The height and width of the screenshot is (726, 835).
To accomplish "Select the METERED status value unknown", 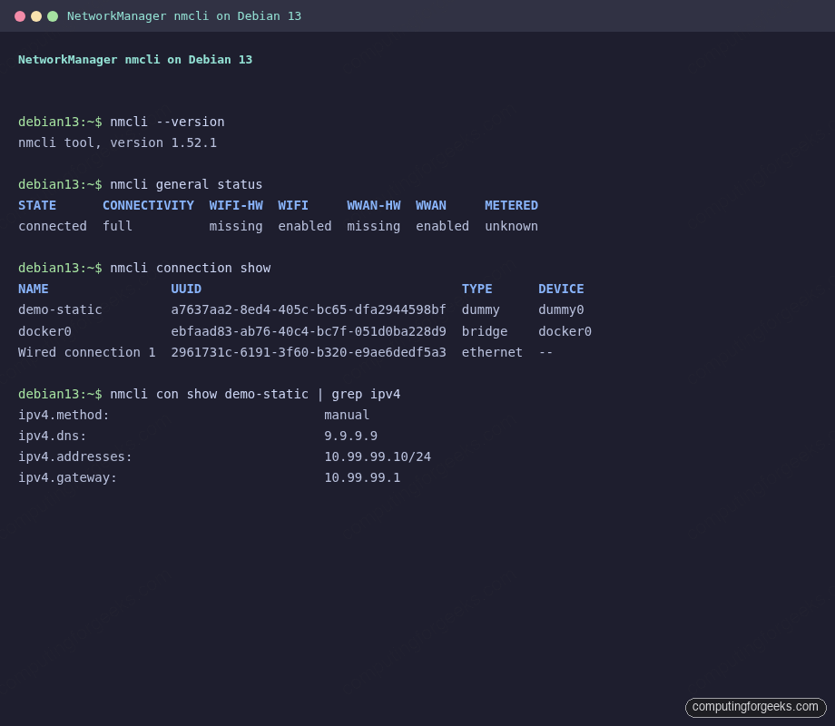I will [511, 226].
